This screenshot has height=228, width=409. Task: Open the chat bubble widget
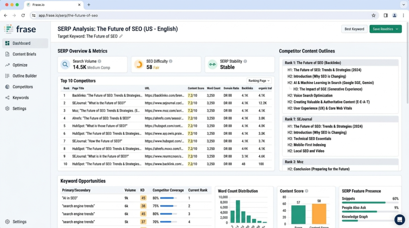pos(399,220)
